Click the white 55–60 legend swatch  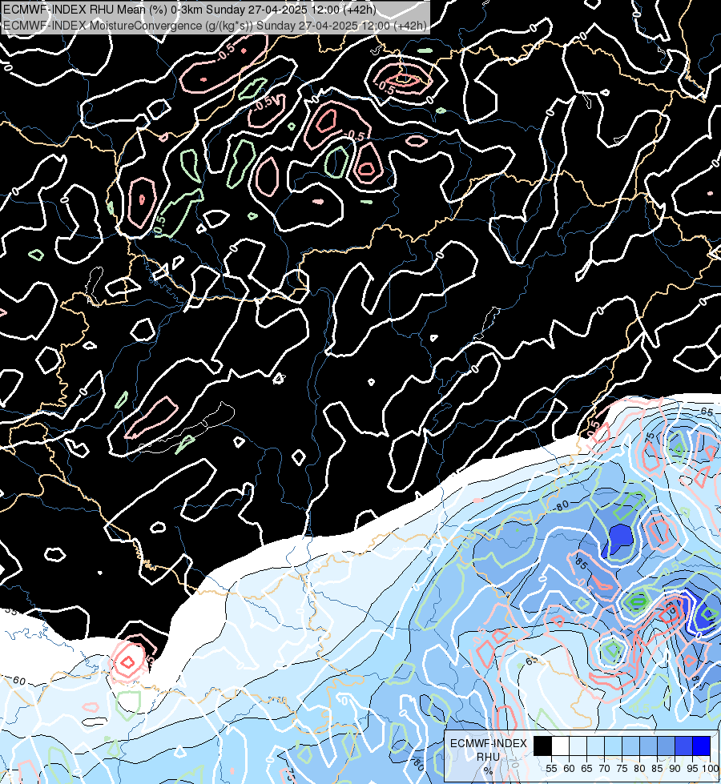tap(561, 746)
